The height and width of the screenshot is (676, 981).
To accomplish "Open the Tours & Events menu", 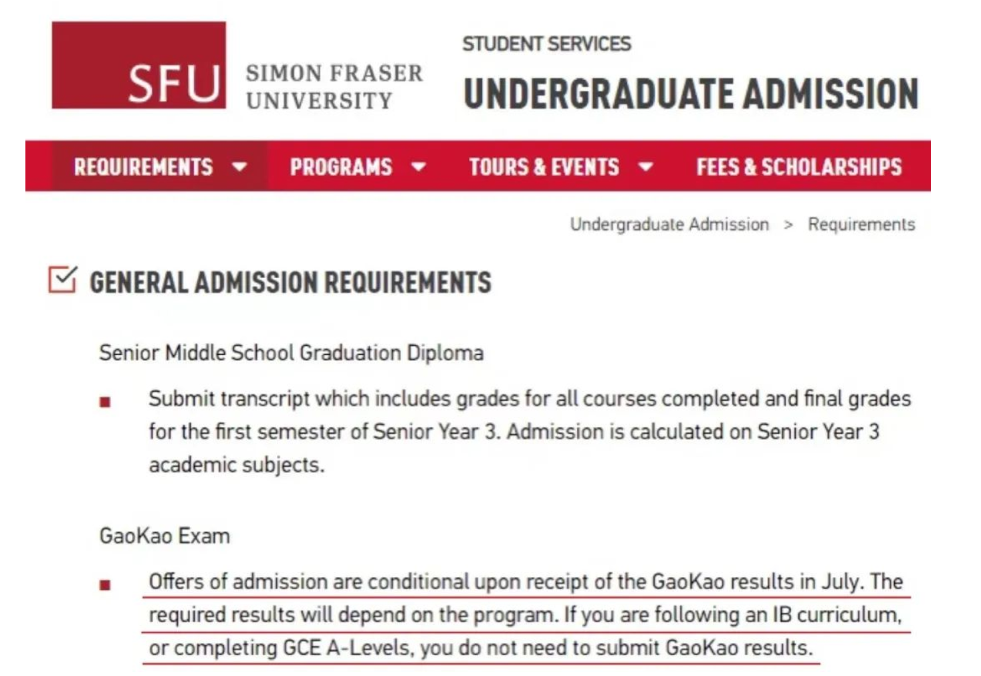I will tap(544, 167).
